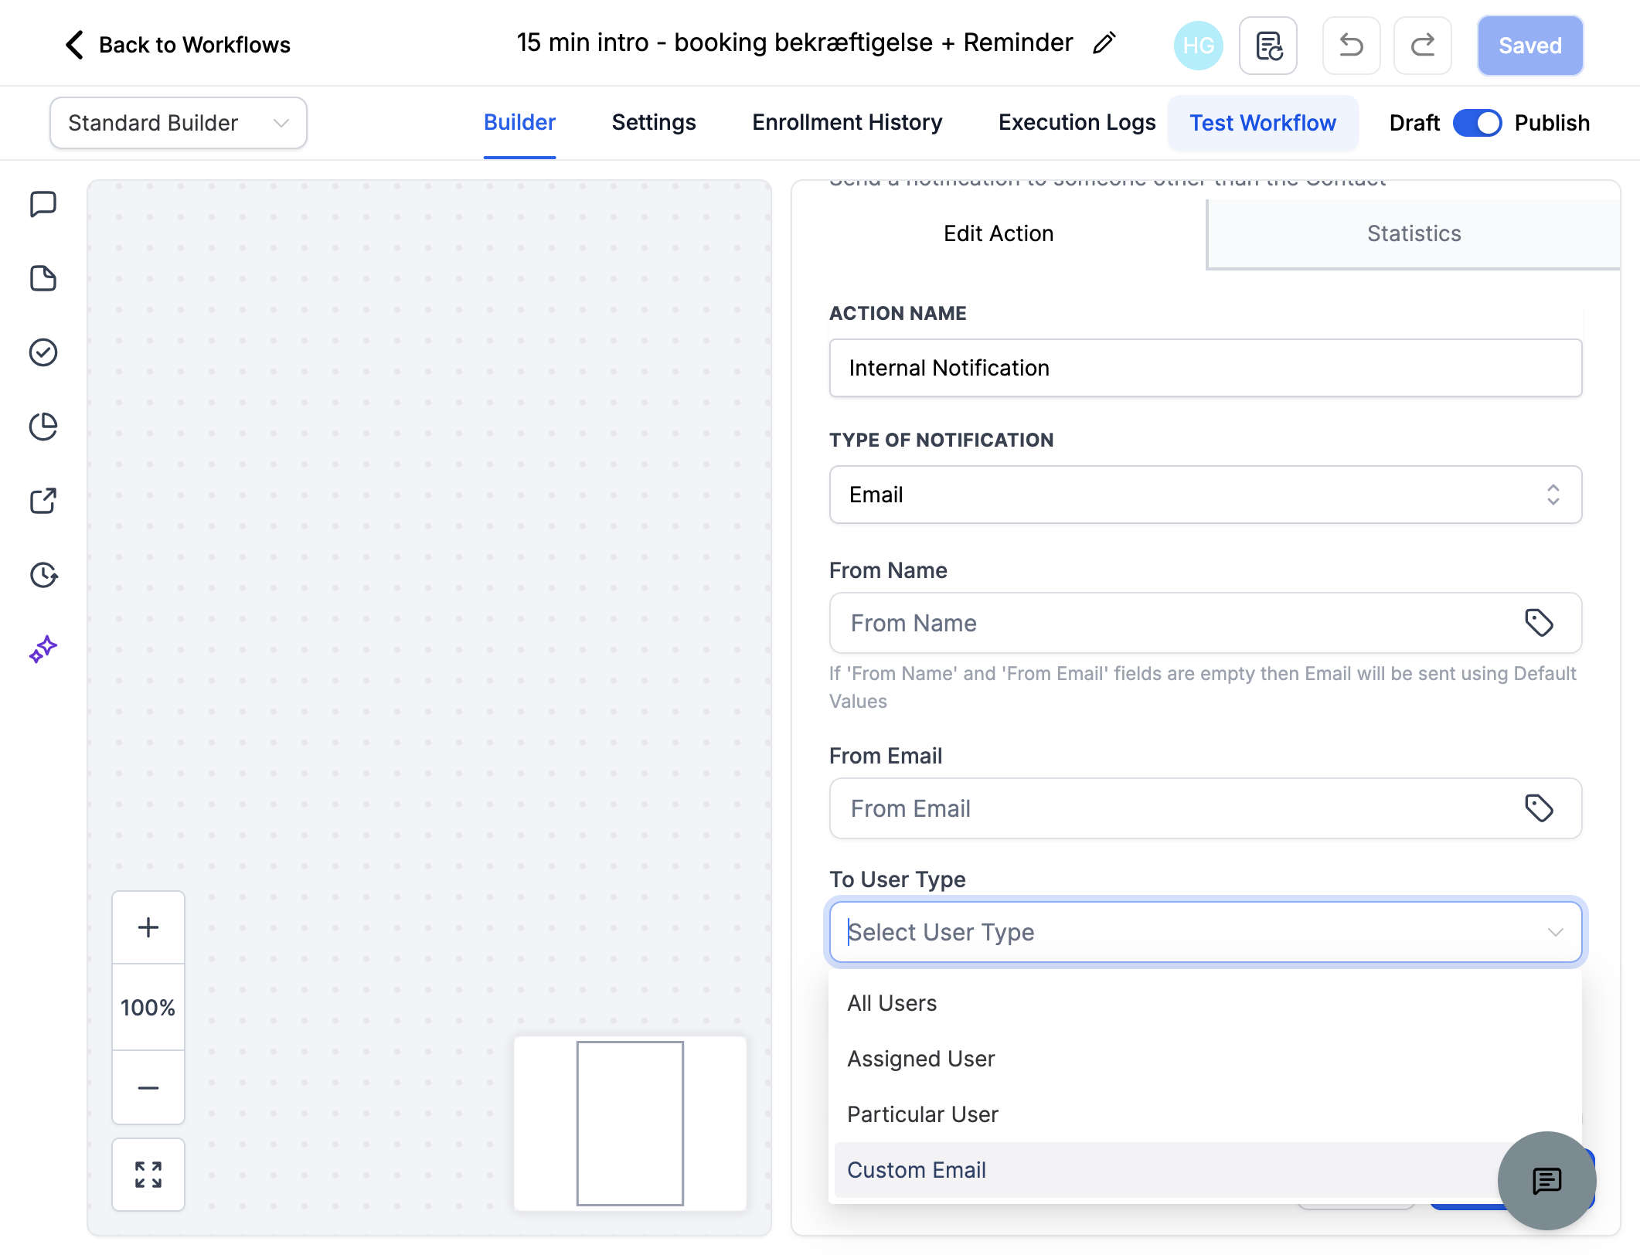Open the Standard Builder dropdown
Viewport: 1640px width, 1255px height.
[x=179, y=123]
